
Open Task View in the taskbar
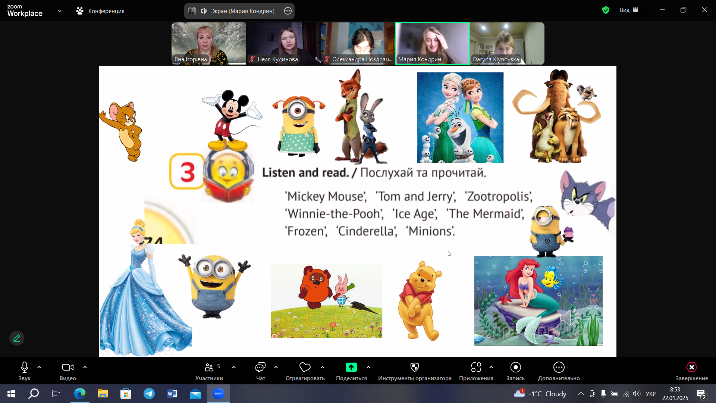pyautogui.click(x=56, y=394)
